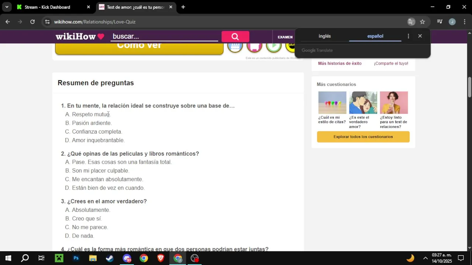Open ¿Cuál es mi estilo de citas? quiz thumbnail
472x265 pixels.
[x=332, y=103]
